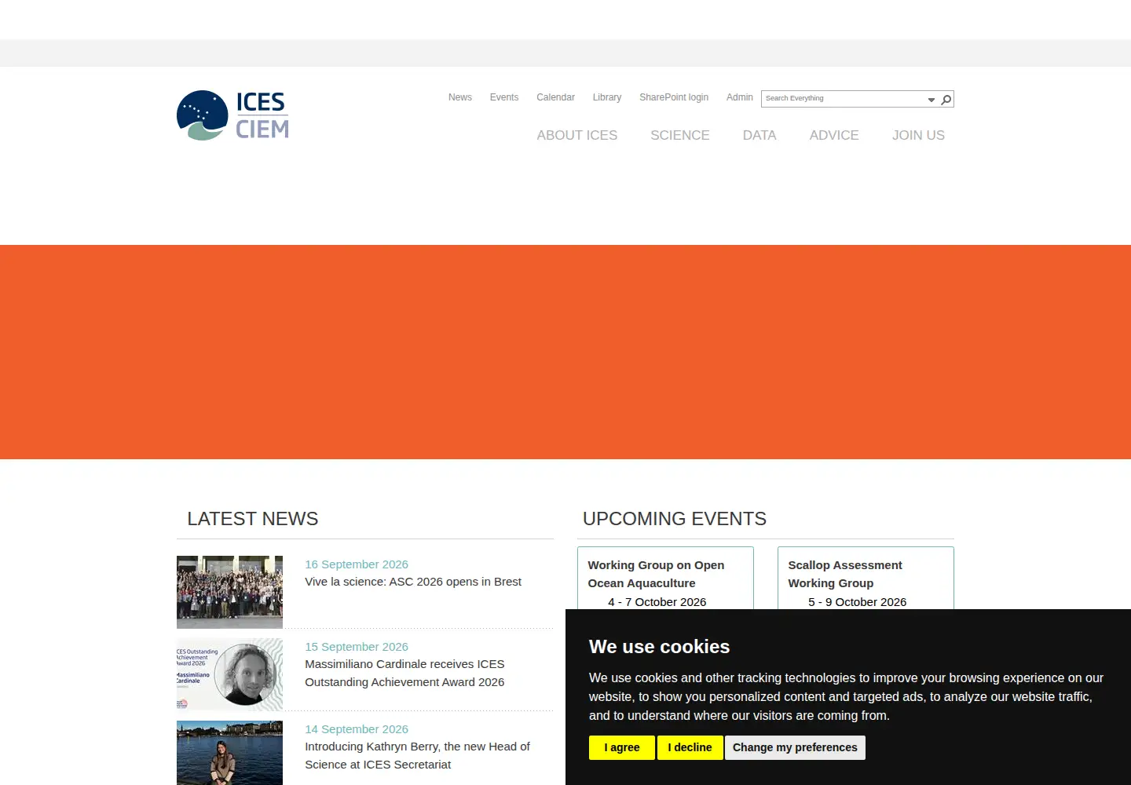This screenshot has width=1131, height=785.
Task: Open the SCIENCE menu
Action: (680, 135)
